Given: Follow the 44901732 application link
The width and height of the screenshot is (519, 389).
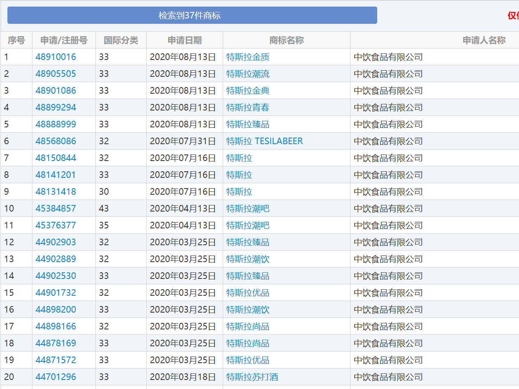Looking at the screenshot, I should pos(56,293).
